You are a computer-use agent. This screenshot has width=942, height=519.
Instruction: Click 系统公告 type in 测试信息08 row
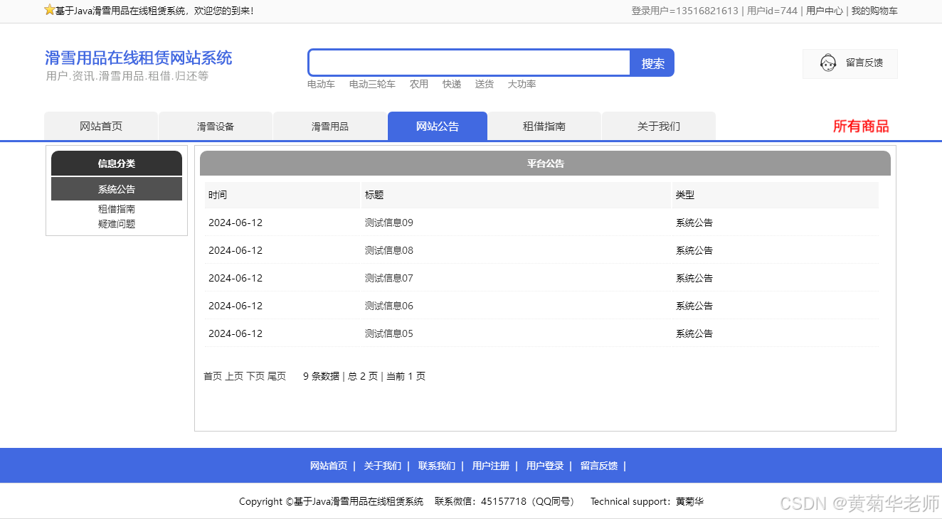coord(694,250)
